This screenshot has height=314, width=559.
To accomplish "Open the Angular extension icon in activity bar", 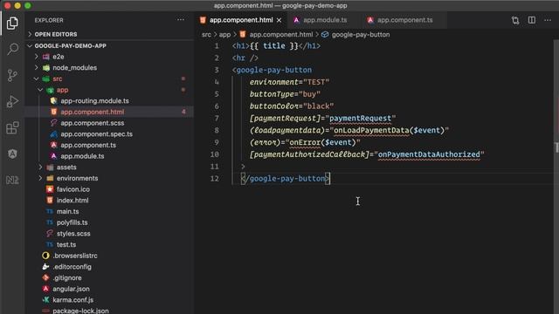I will (12, 154).
